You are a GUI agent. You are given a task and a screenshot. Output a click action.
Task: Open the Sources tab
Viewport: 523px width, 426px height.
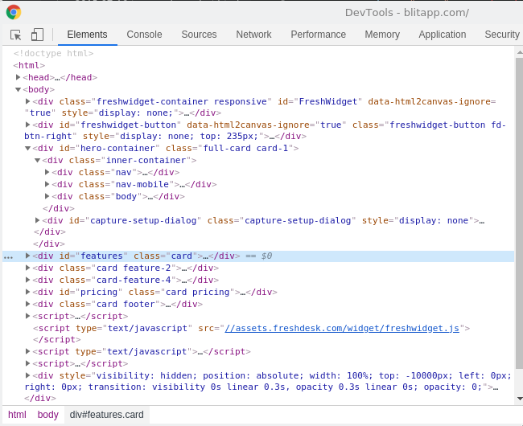pyautogui.click(x=199, y=35)
